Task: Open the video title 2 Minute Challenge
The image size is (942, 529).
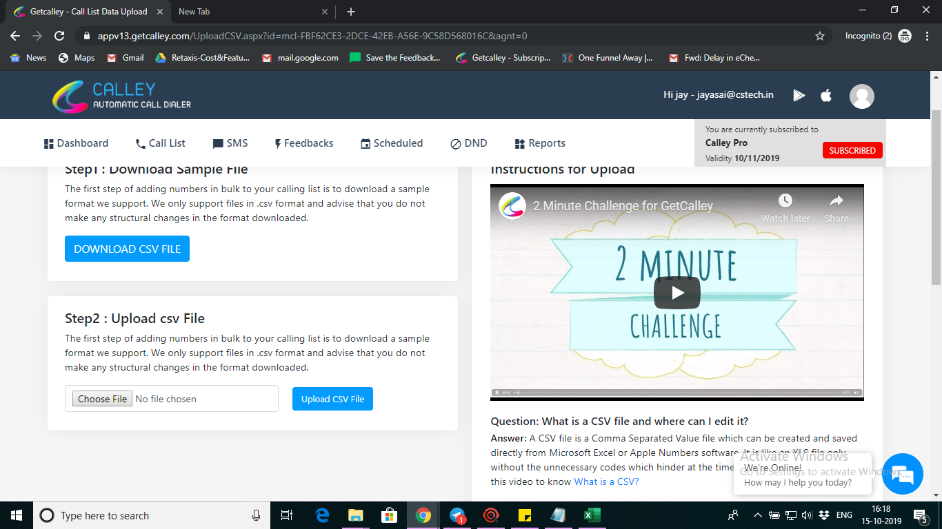Action: 623,205
